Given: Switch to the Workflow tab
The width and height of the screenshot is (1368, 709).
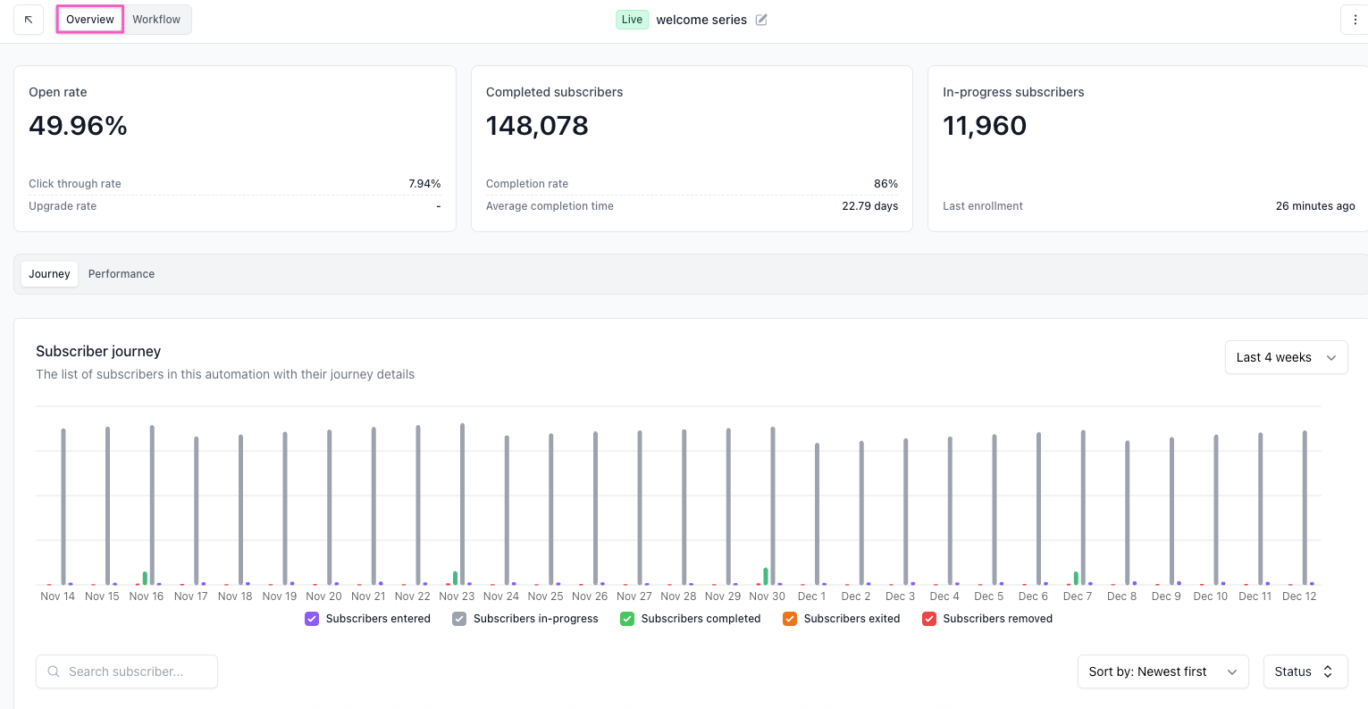Looking at the screenshot, I should click(156, 20).
